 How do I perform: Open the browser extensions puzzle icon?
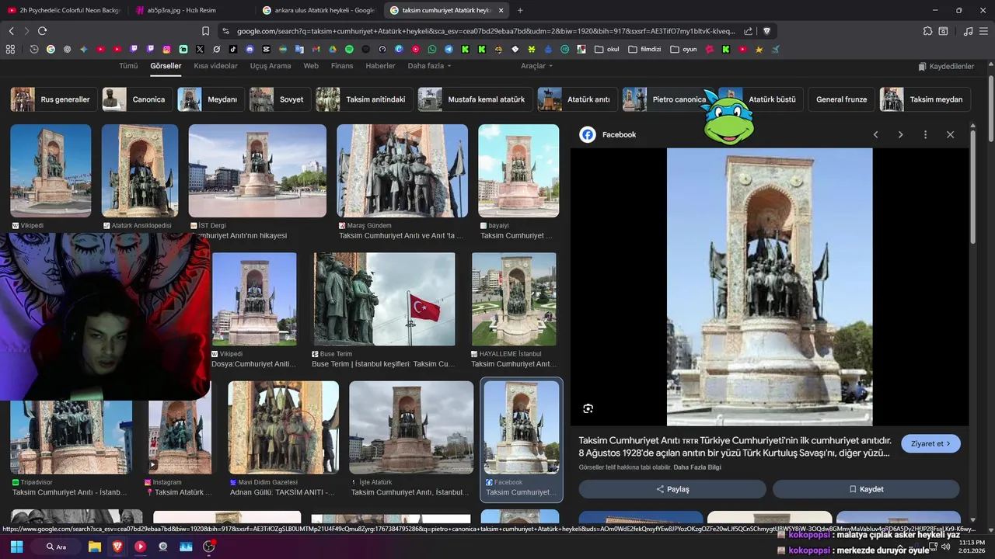(927, 31)
